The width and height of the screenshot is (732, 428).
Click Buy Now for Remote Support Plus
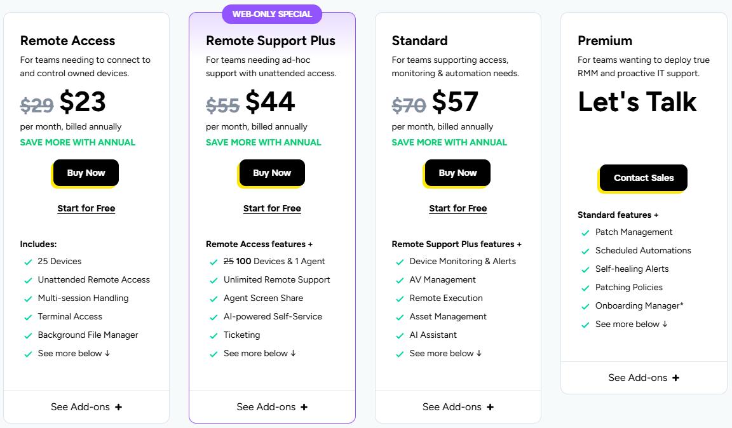pos(272,173)
